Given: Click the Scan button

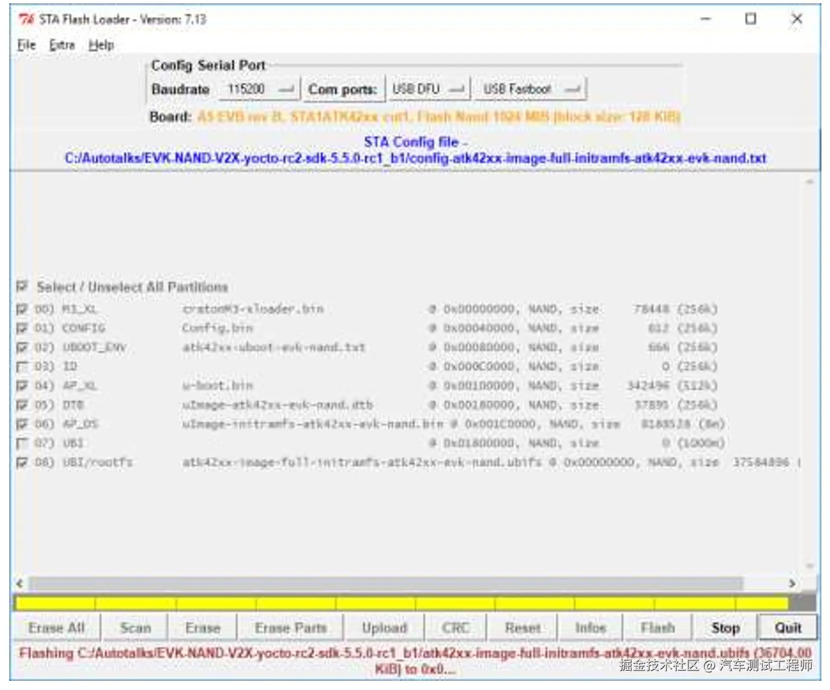Looking at the screenshot, I should click(135, 628).
